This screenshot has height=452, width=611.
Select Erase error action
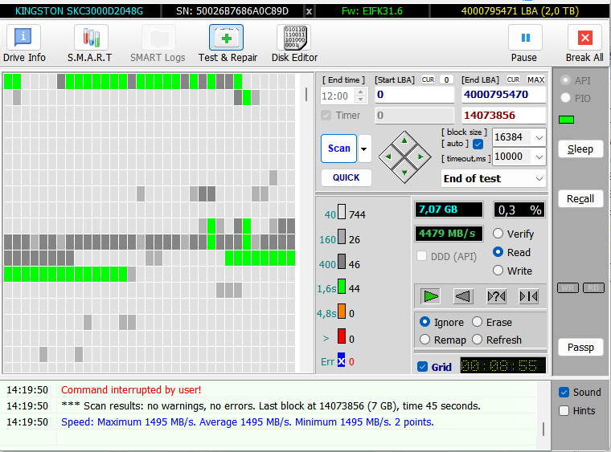tap(478, 322)
